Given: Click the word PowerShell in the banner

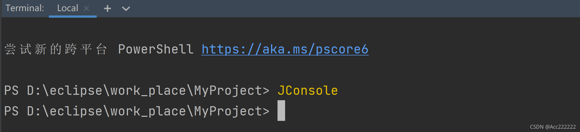Looking at the screenshot, I should coord(156,49).
